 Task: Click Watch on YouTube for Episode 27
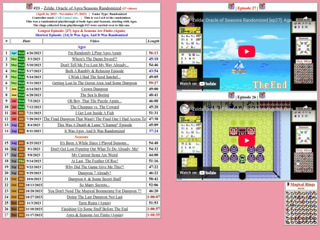coord(198,84)
